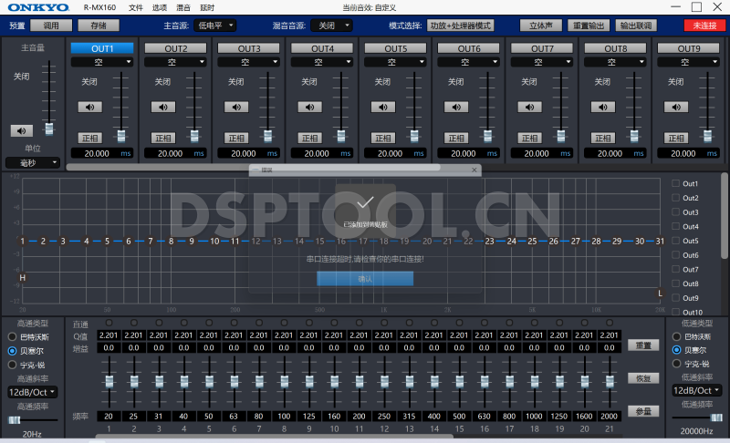Mute OUT3 with its speaker icon
The image size is (730, 443).
(237, 107)
